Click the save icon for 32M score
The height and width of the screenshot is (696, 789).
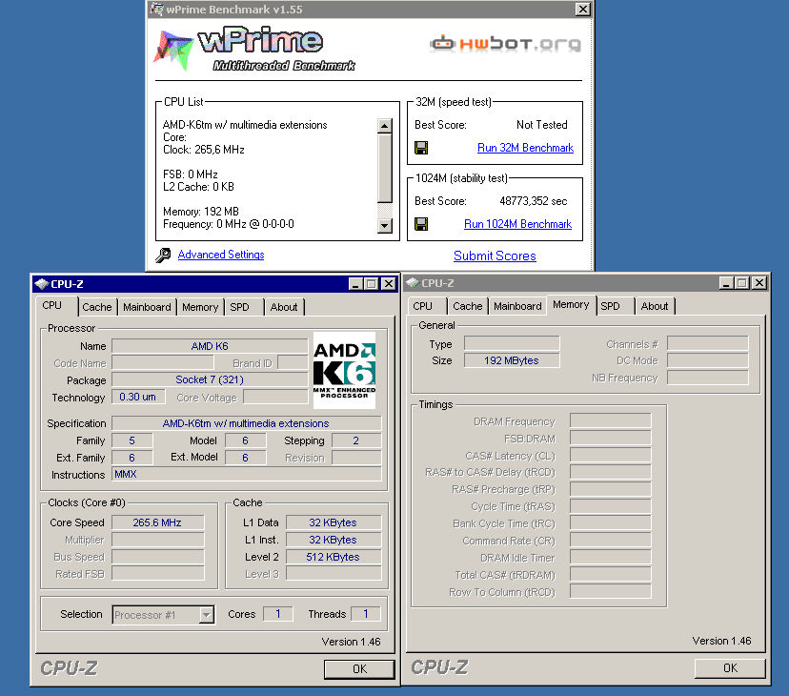click(x=421, y=148)
